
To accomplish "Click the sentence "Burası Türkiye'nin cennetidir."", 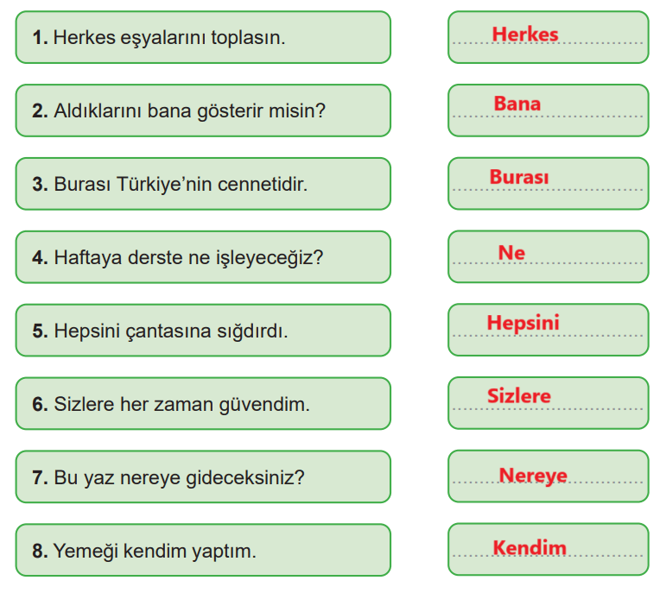I will 202,185.
